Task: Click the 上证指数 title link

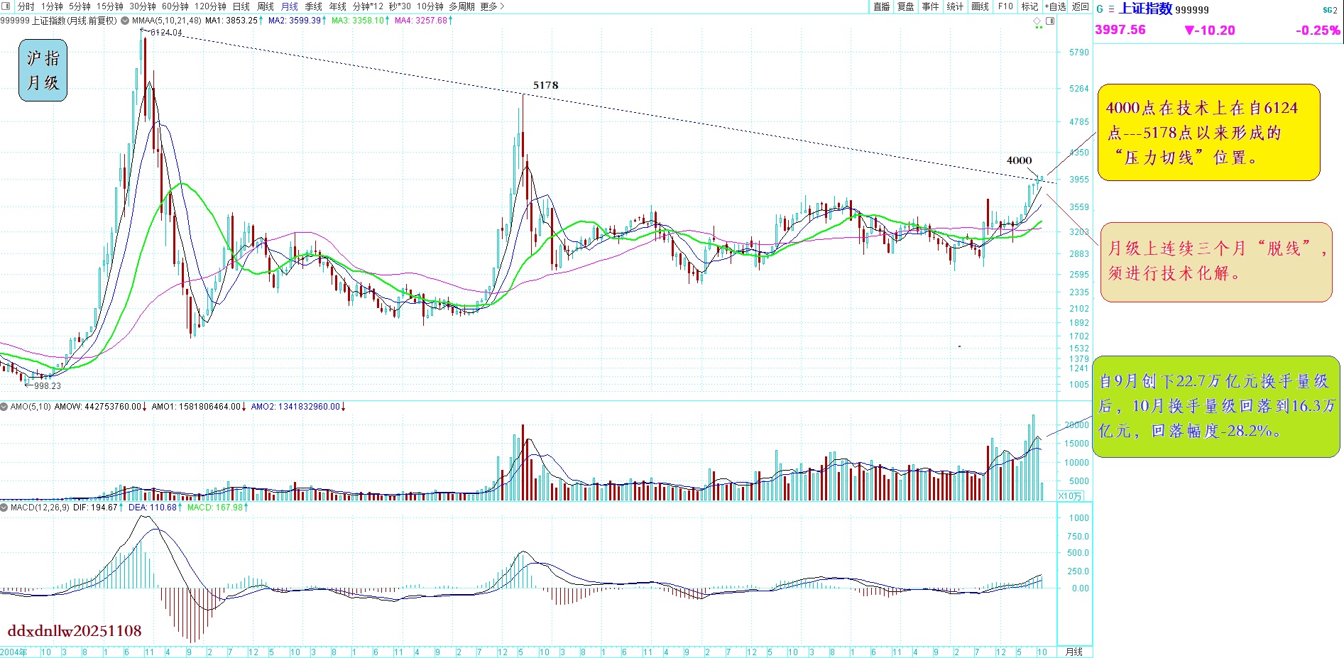Action: coord(1145,9)
